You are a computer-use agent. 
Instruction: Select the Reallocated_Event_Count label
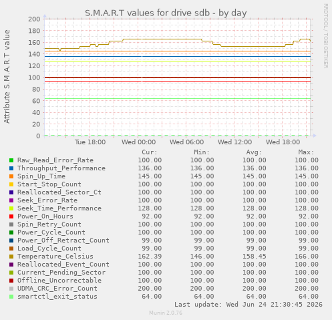click(x=63, y=265)
